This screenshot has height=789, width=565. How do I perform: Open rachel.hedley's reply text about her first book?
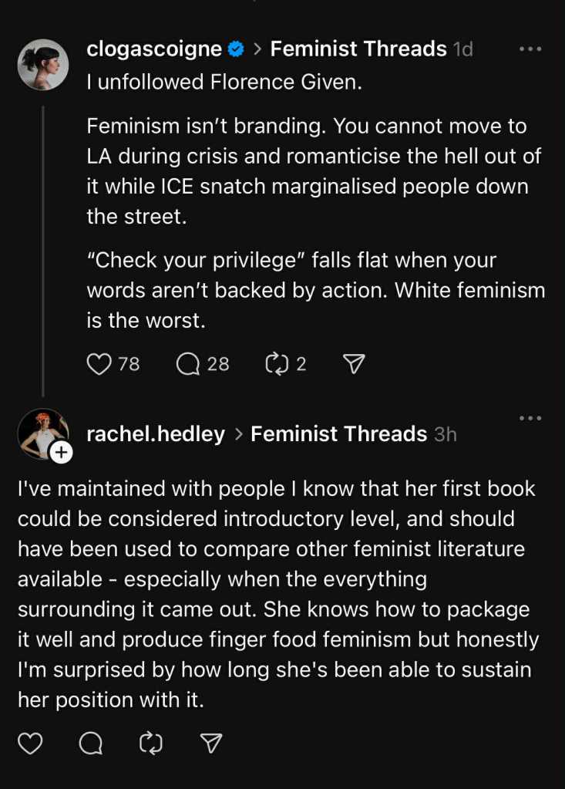[277, 594]
